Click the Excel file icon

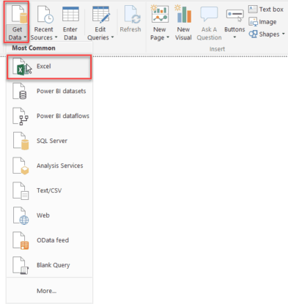click(21, 67)
